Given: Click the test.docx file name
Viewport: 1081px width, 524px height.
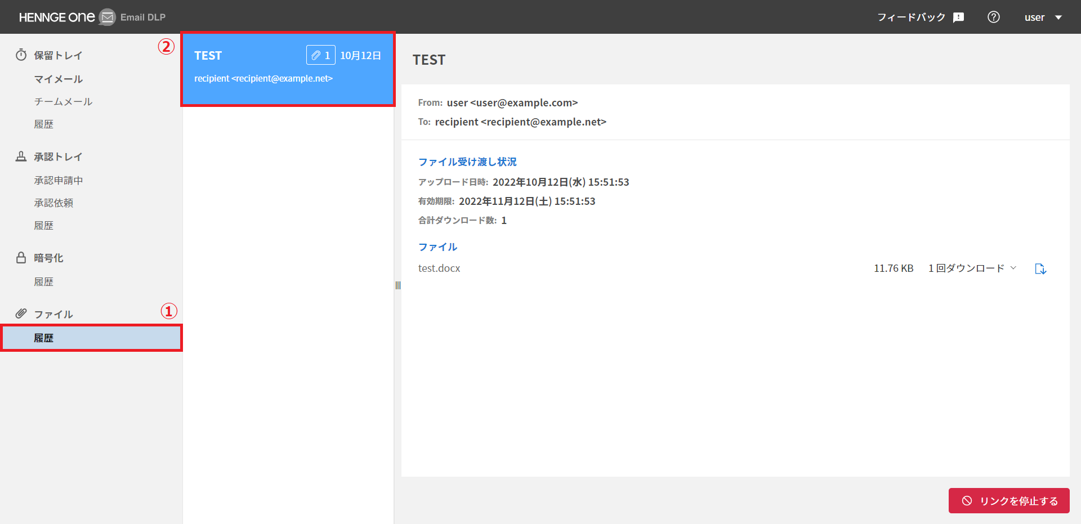Looking at the screenshot, I should [x=439, y=268].
